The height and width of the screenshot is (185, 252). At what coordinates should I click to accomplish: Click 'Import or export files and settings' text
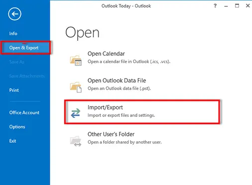pyautogui.click(x=121, y=115)
